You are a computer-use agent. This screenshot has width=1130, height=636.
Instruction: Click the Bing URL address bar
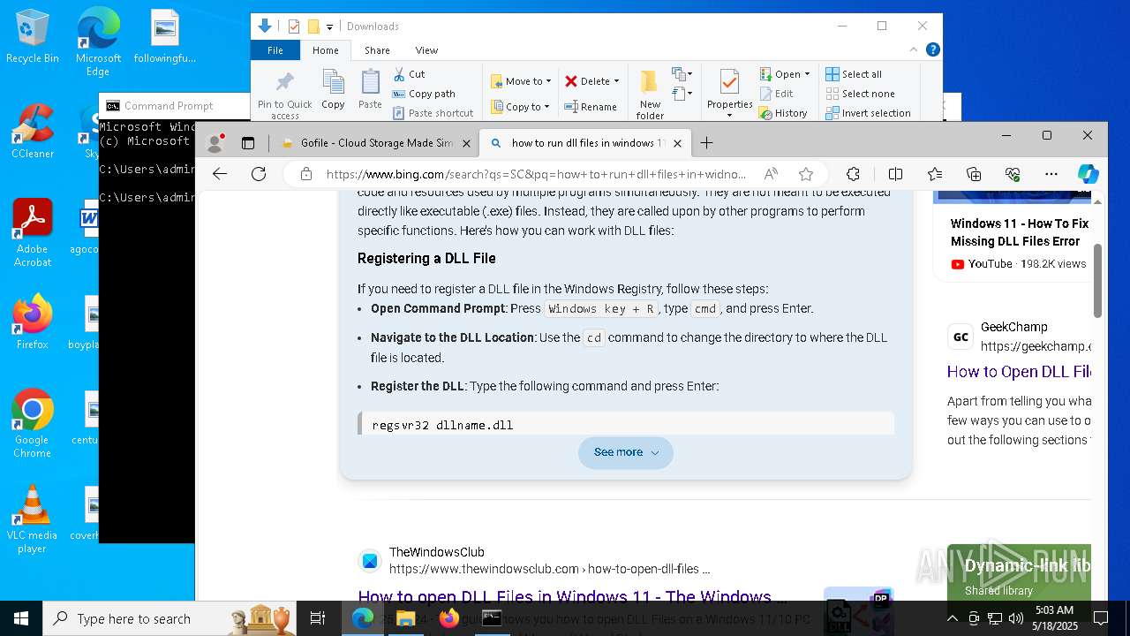point(535,174)
